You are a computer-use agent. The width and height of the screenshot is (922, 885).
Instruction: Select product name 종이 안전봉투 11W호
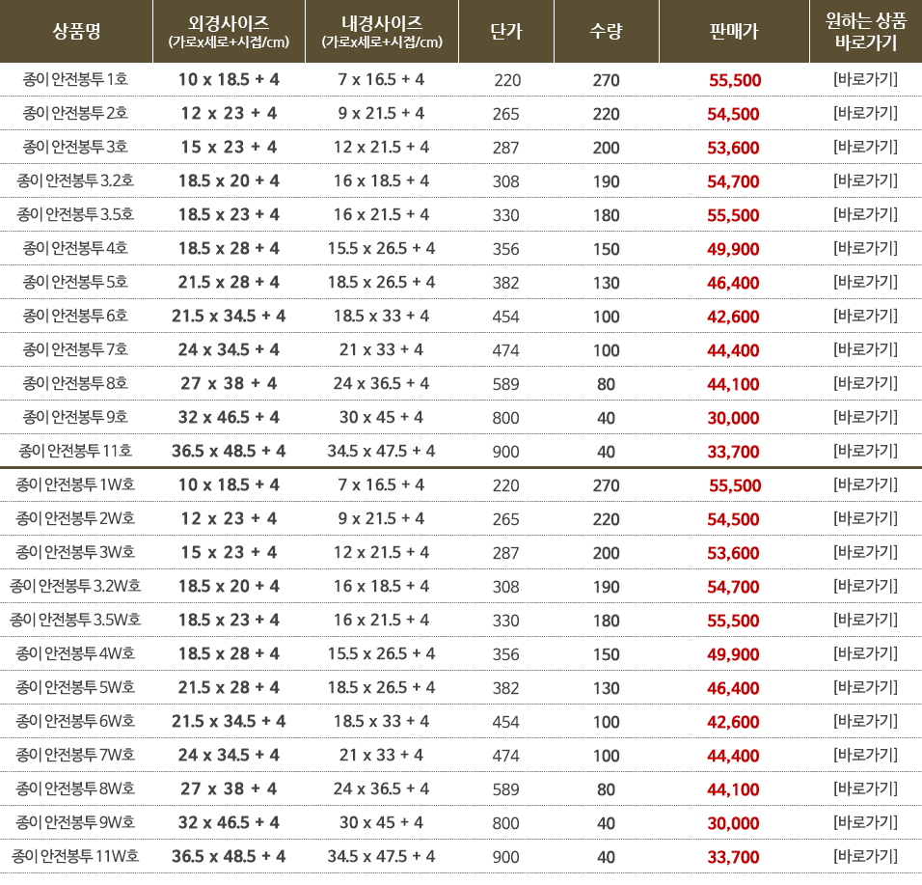tap(75, 856)
